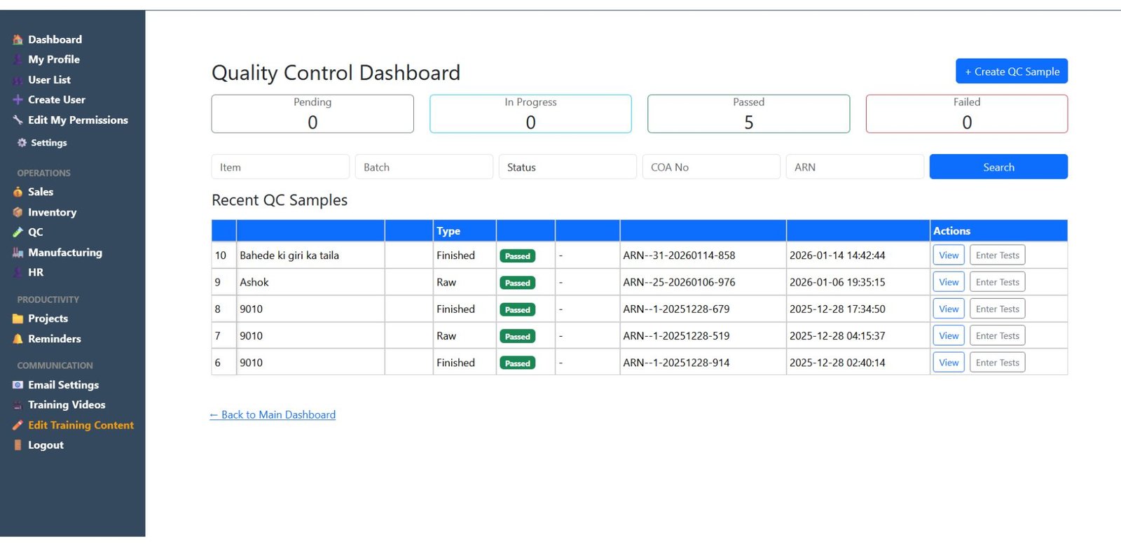Click the Manufacturing factory icon
The image size is (1121, 560).
[x=18, y=253]
